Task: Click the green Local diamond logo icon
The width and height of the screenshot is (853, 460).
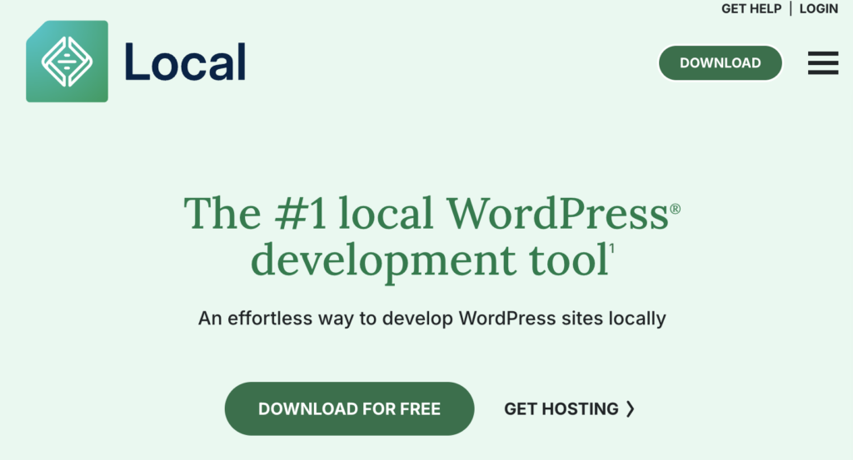Action: click(x=67, y=62)
